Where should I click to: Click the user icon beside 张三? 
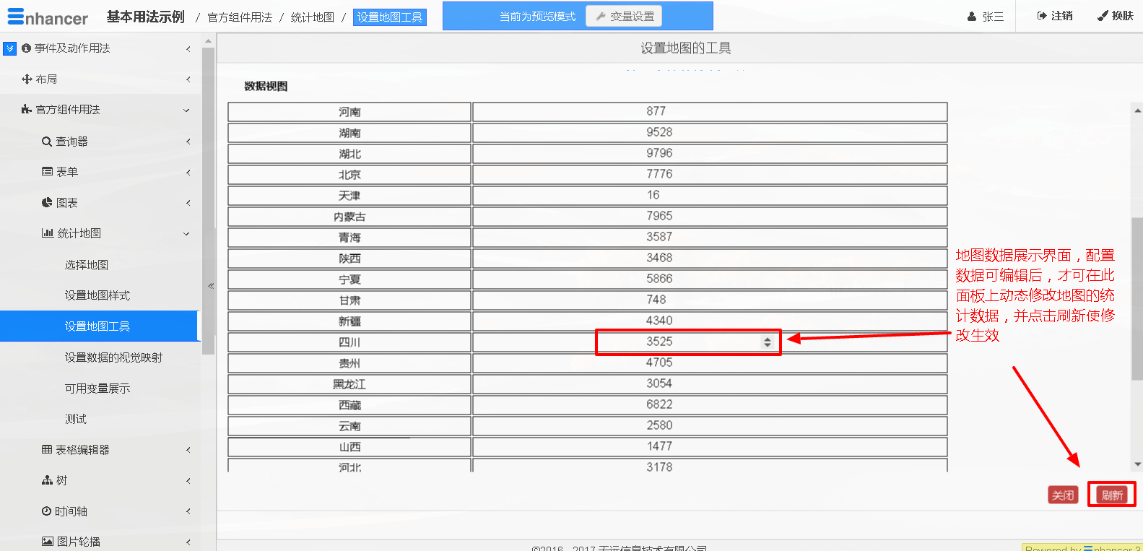pyautogui.click(x=972, y=17)
